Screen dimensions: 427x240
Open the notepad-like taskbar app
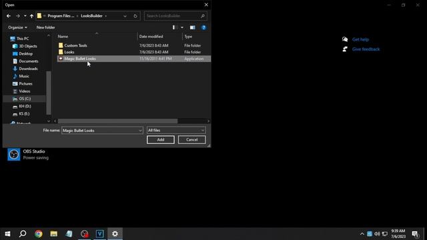pos(69,234)
